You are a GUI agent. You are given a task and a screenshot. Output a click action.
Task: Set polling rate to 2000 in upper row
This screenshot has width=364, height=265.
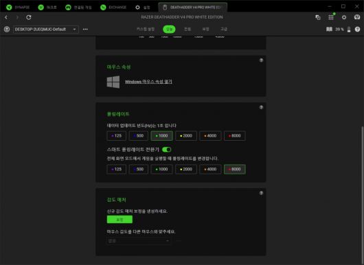186,136
